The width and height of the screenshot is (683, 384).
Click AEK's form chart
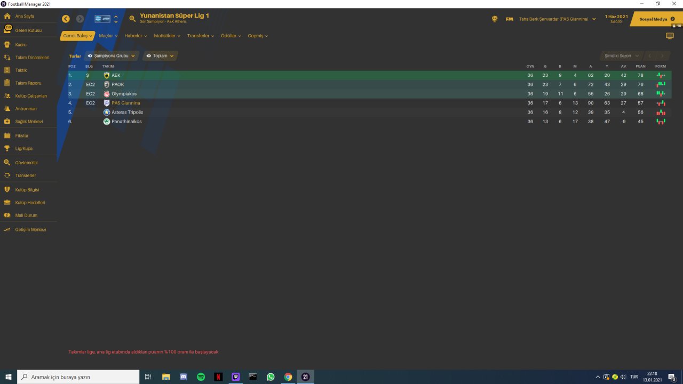[661, 75]
